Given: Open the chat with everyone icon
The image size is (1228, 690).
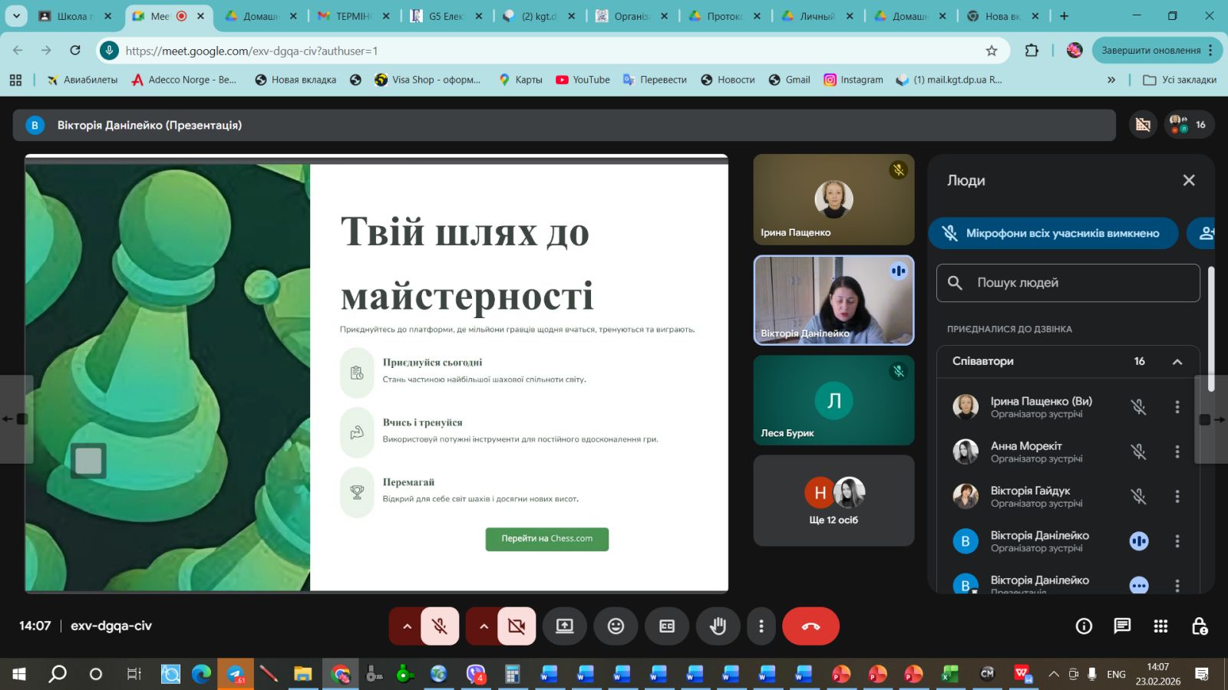Looking at the screenshot, I should (x=1122, y=626).
